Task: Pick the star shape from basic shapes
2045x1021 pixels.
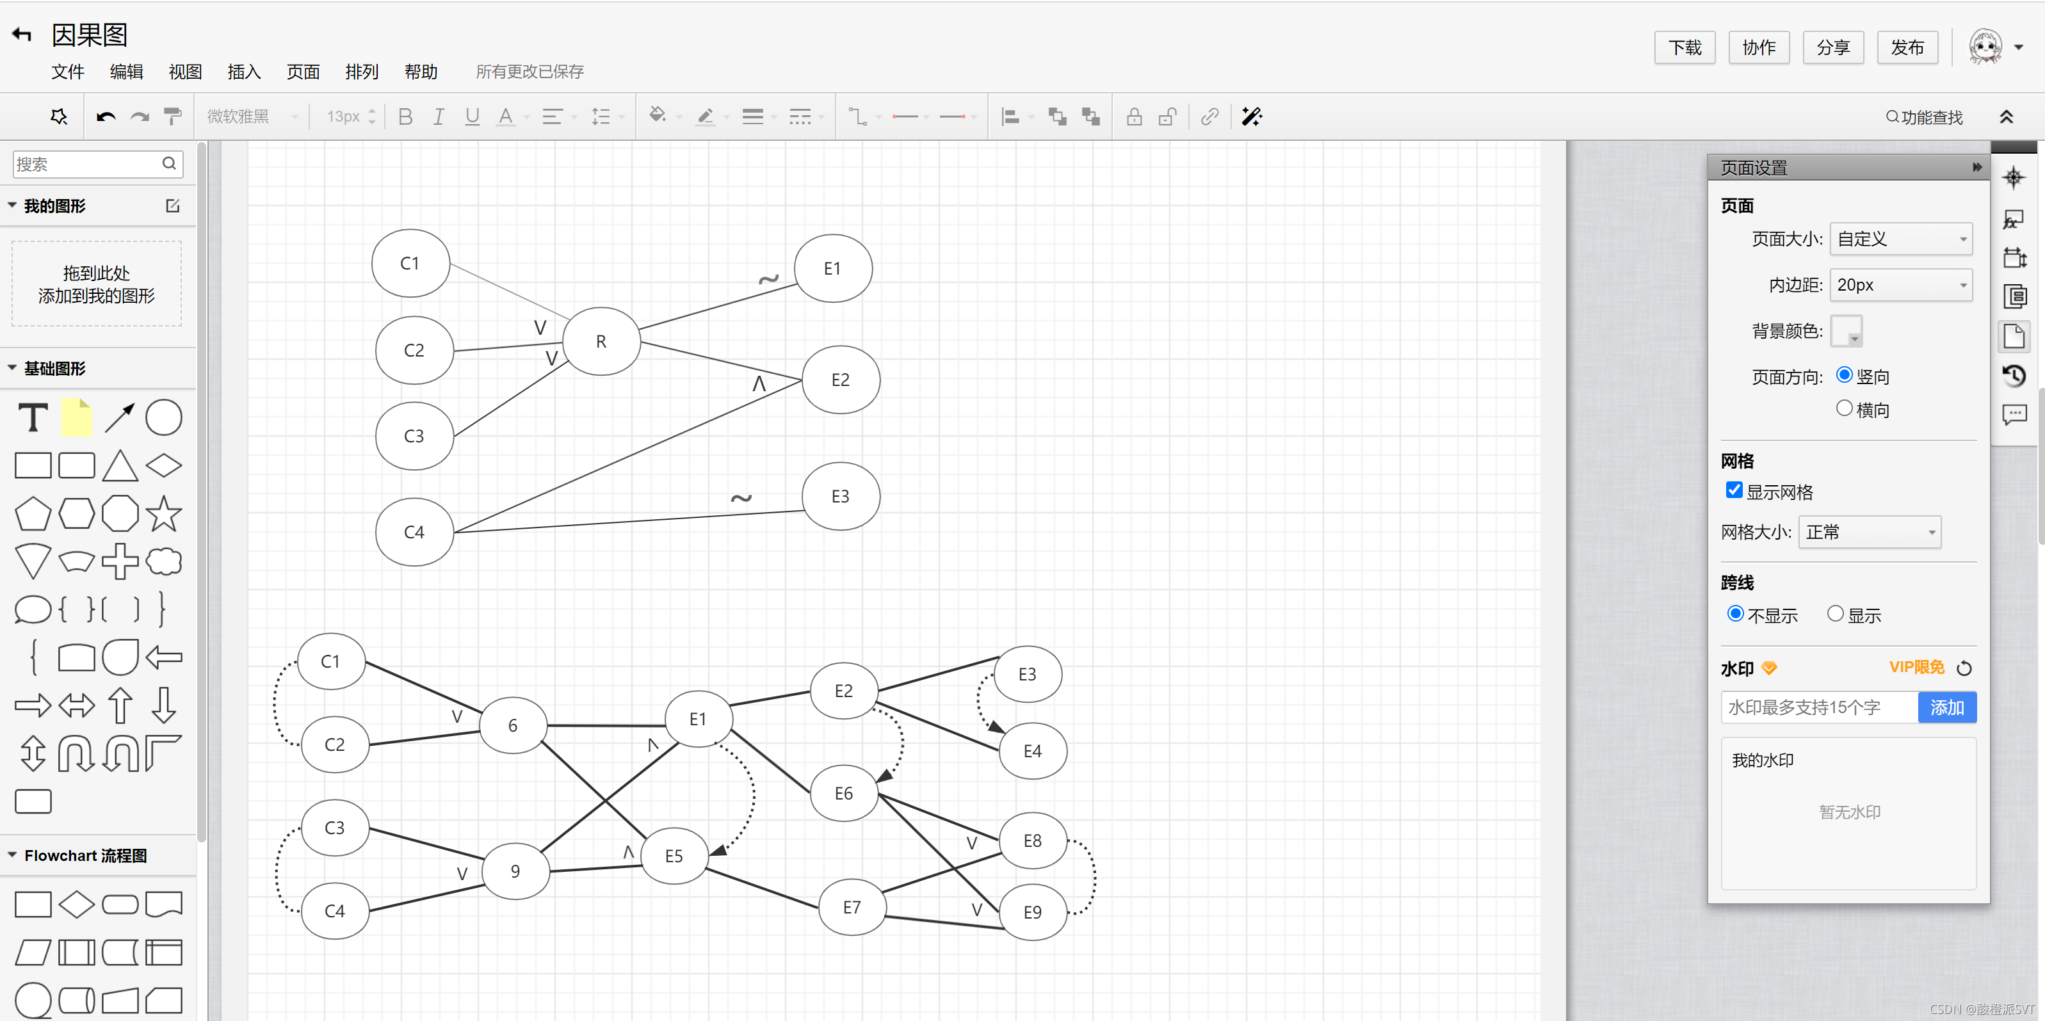Action: coord(163,513)
